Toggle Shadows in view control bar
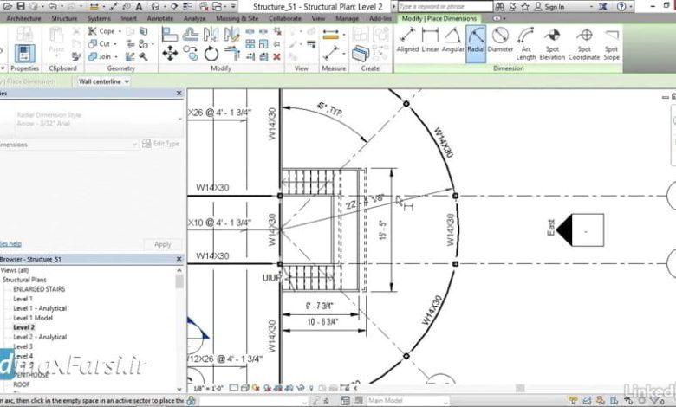Screen dimensions: 676x407 coord(266,388)
